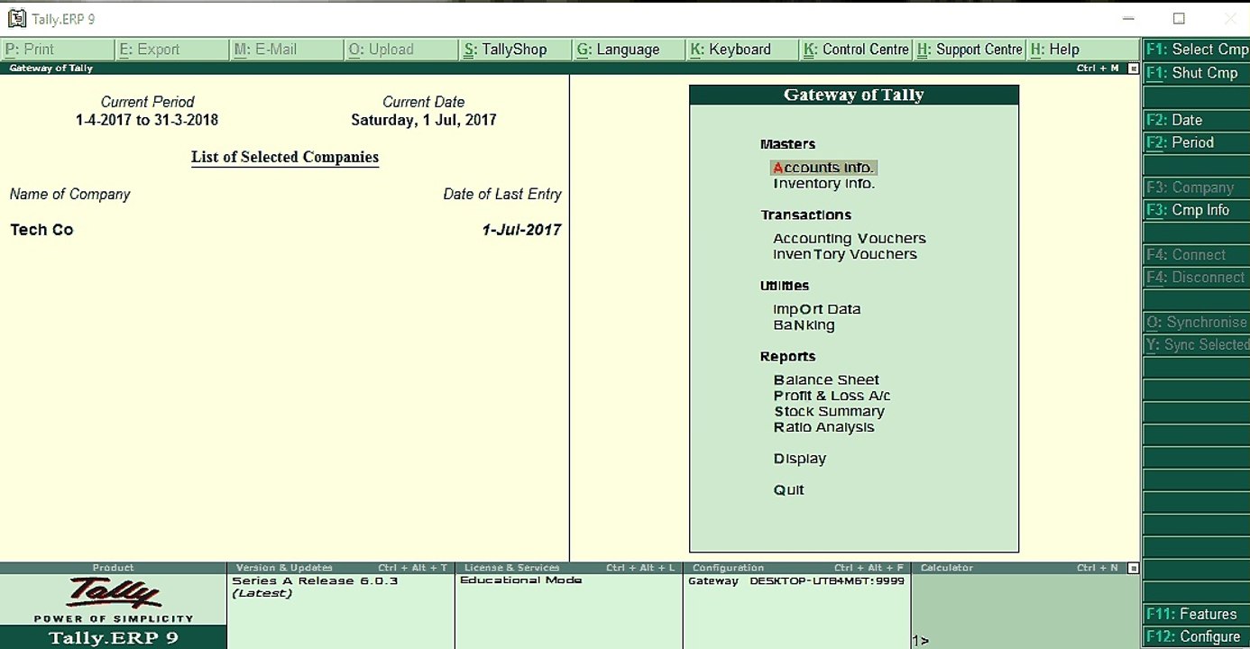
Task: Click the O: Synchronise button
Action: click(1197, 323)
